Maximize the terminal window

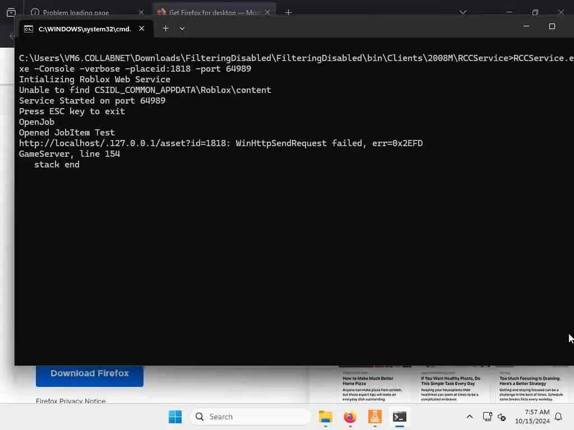click(x=552, y=26)
